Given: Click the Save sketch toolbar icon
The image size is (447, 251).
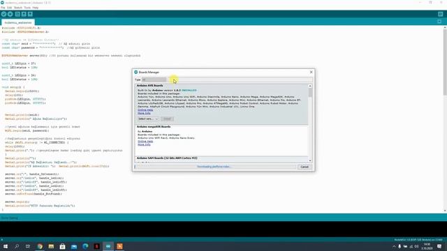Looking at the screenshot, I should click(x=30, y=14).
